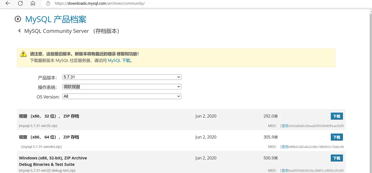Click the download circle icon beside the MySQL heading
372x173 pixels.
18,19
